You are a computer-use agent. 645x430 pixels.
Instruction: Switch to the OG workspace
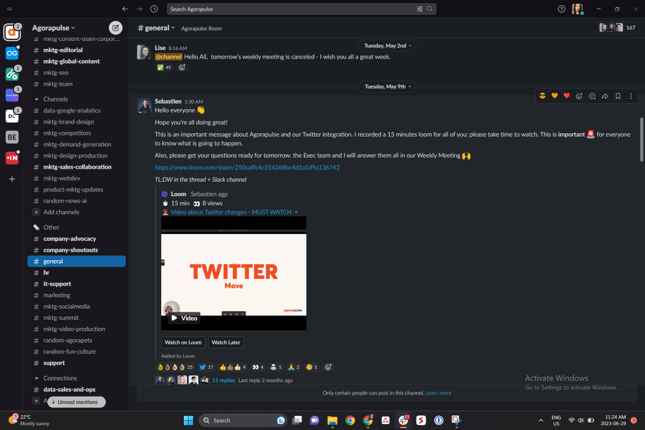pos(12,53)
